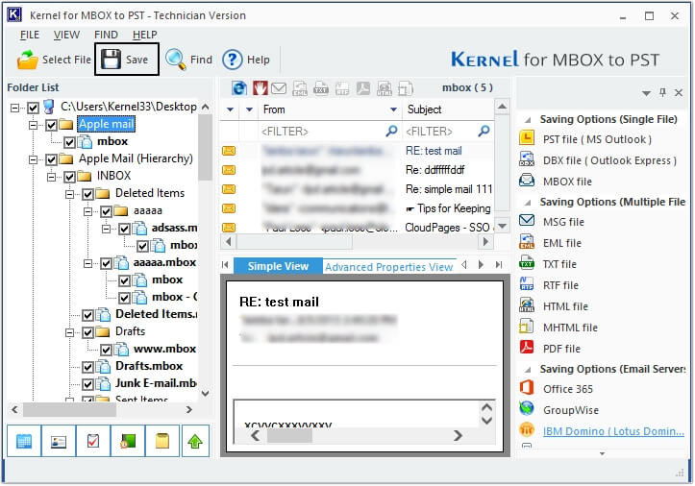The height and width of the screenshot is (486, 695).
Task: Close the saving options panel
Action: coord(679,92)
